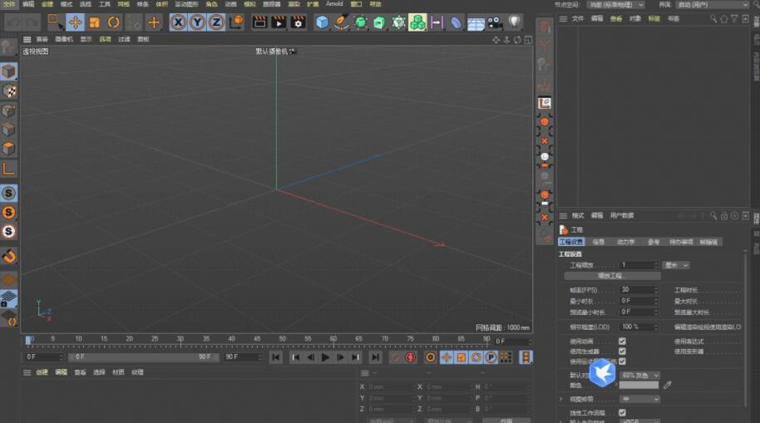Click the object manager search magnifier
The width and height of the screenshot is (760, 423).
(713, 19)
